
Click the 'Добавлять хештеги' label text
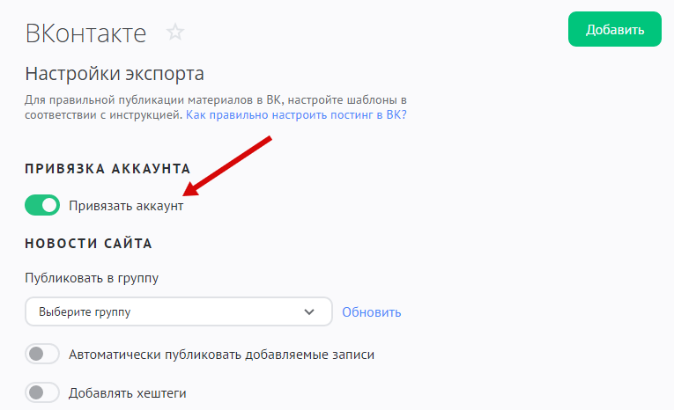(127, 392)
